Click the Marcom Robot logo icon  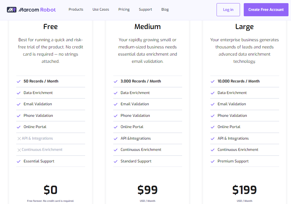(12, 10)
